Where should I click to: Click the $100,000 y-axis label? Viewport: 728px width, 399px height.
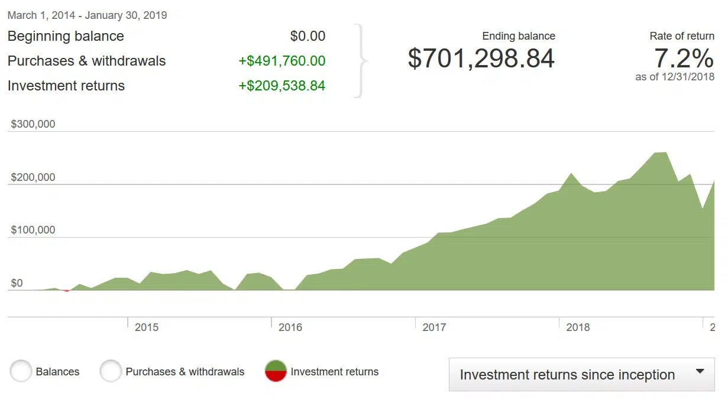[33, 230]
